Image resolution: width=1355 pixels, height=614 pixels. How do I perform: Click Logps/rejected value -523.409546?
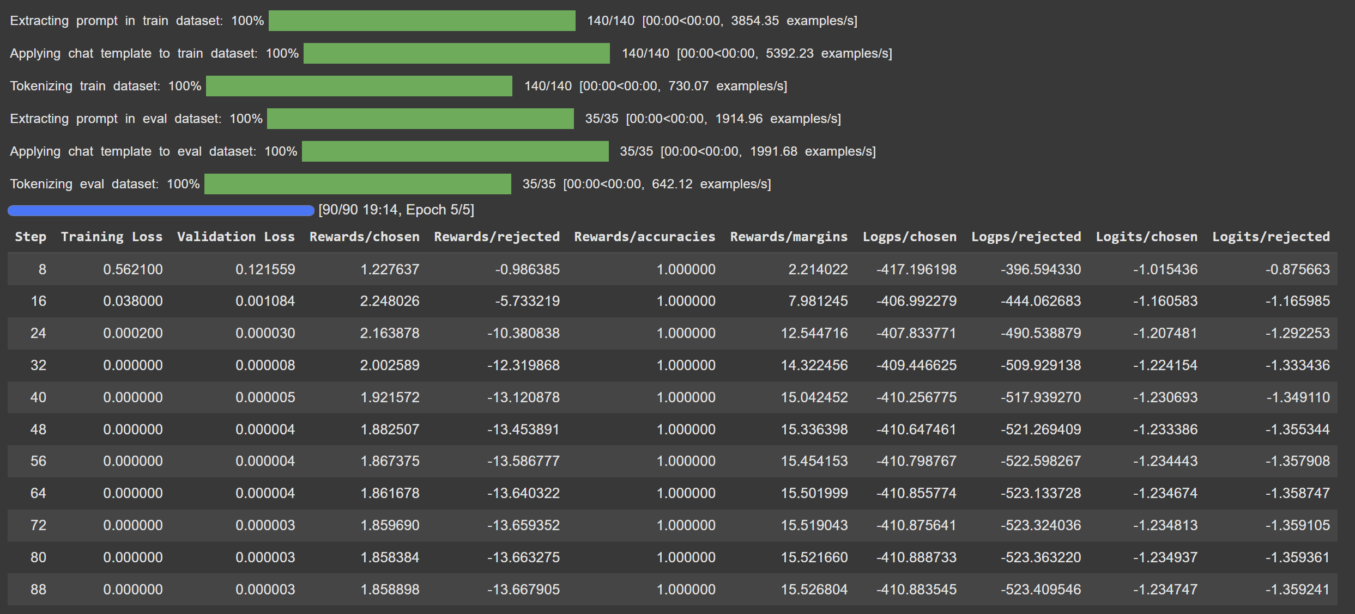(1040, 590)
